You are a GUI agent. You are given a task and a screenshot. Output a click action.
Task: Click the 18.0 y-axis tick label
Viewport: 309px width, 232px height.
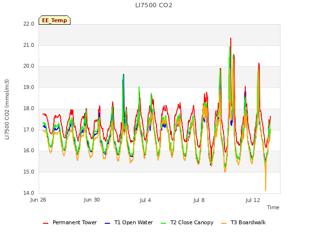click(x=29, y=108)
